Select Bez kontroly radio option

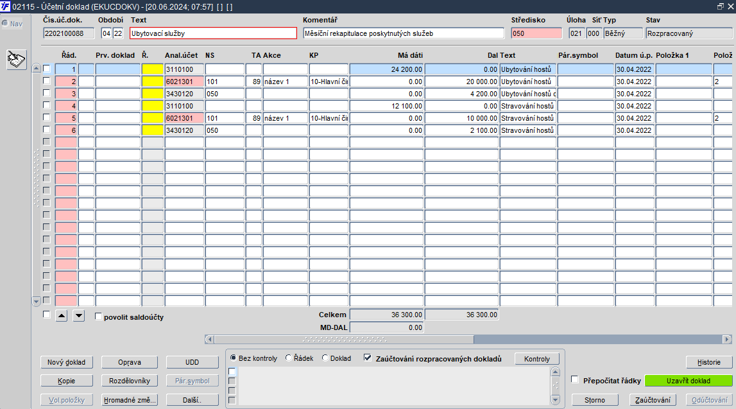tap(234, 358)
